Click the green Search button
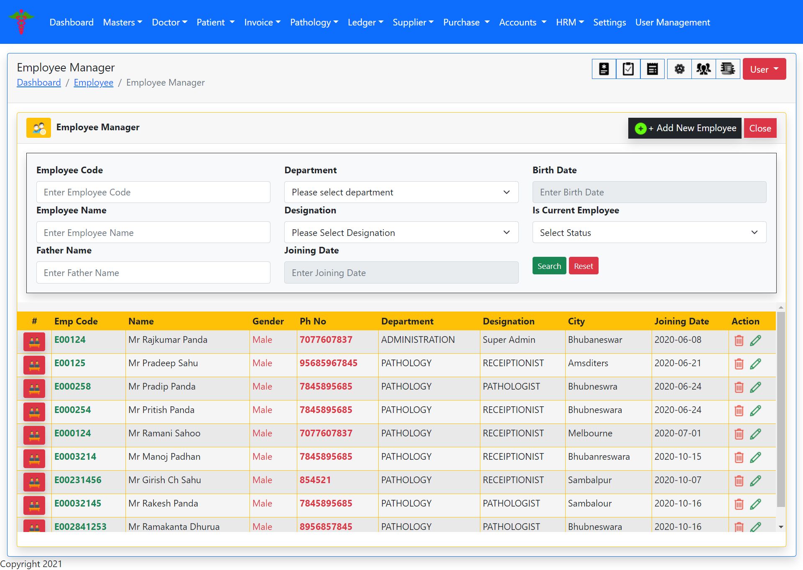 [549, 266]
